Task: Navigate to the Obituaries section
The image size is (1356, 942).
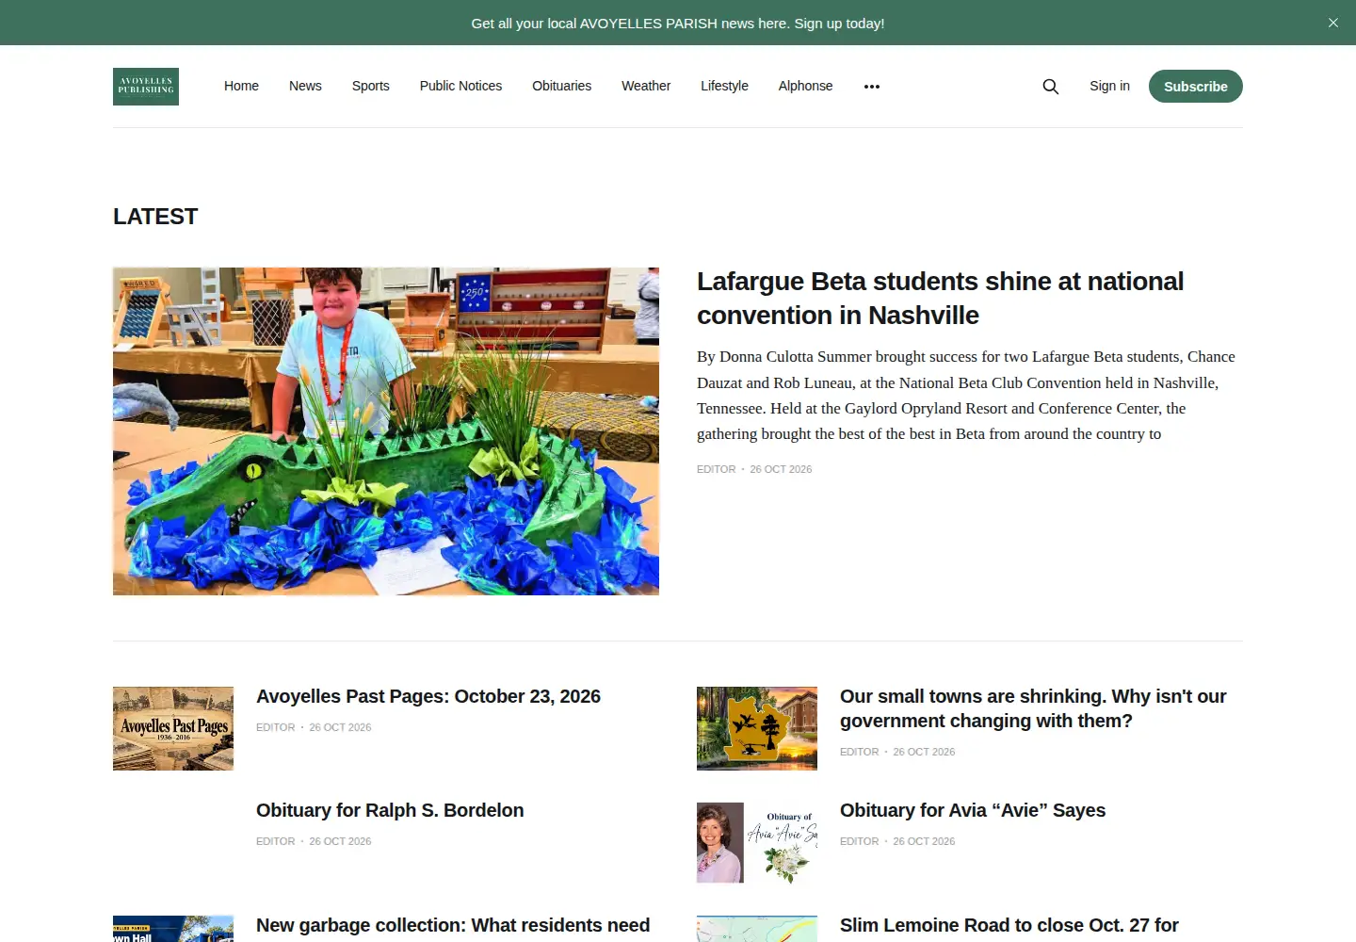Action: [x=561, y=86]
